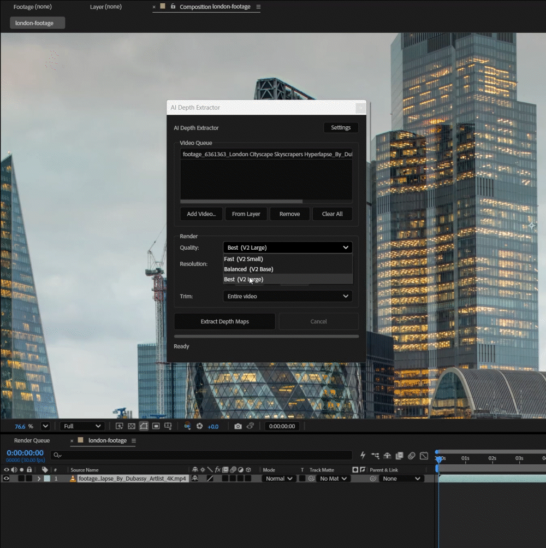Toggle the solo switch for layer 1

coord(22,479)
